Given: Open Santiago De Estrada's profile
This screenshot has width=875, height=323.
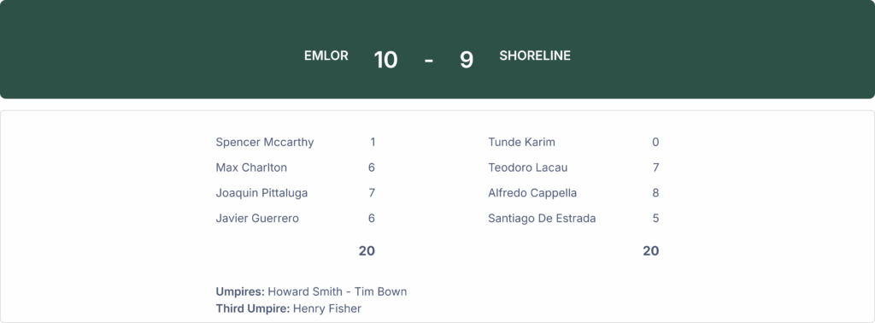Looking at the screenshot, I should 542,218.
